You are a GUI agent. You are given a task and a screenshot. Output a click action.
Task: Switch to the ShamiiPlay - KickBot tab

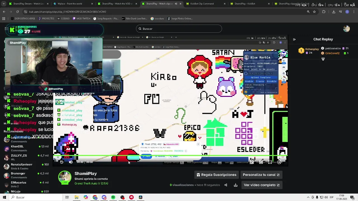pyautogui.click(x=249, y=4)
